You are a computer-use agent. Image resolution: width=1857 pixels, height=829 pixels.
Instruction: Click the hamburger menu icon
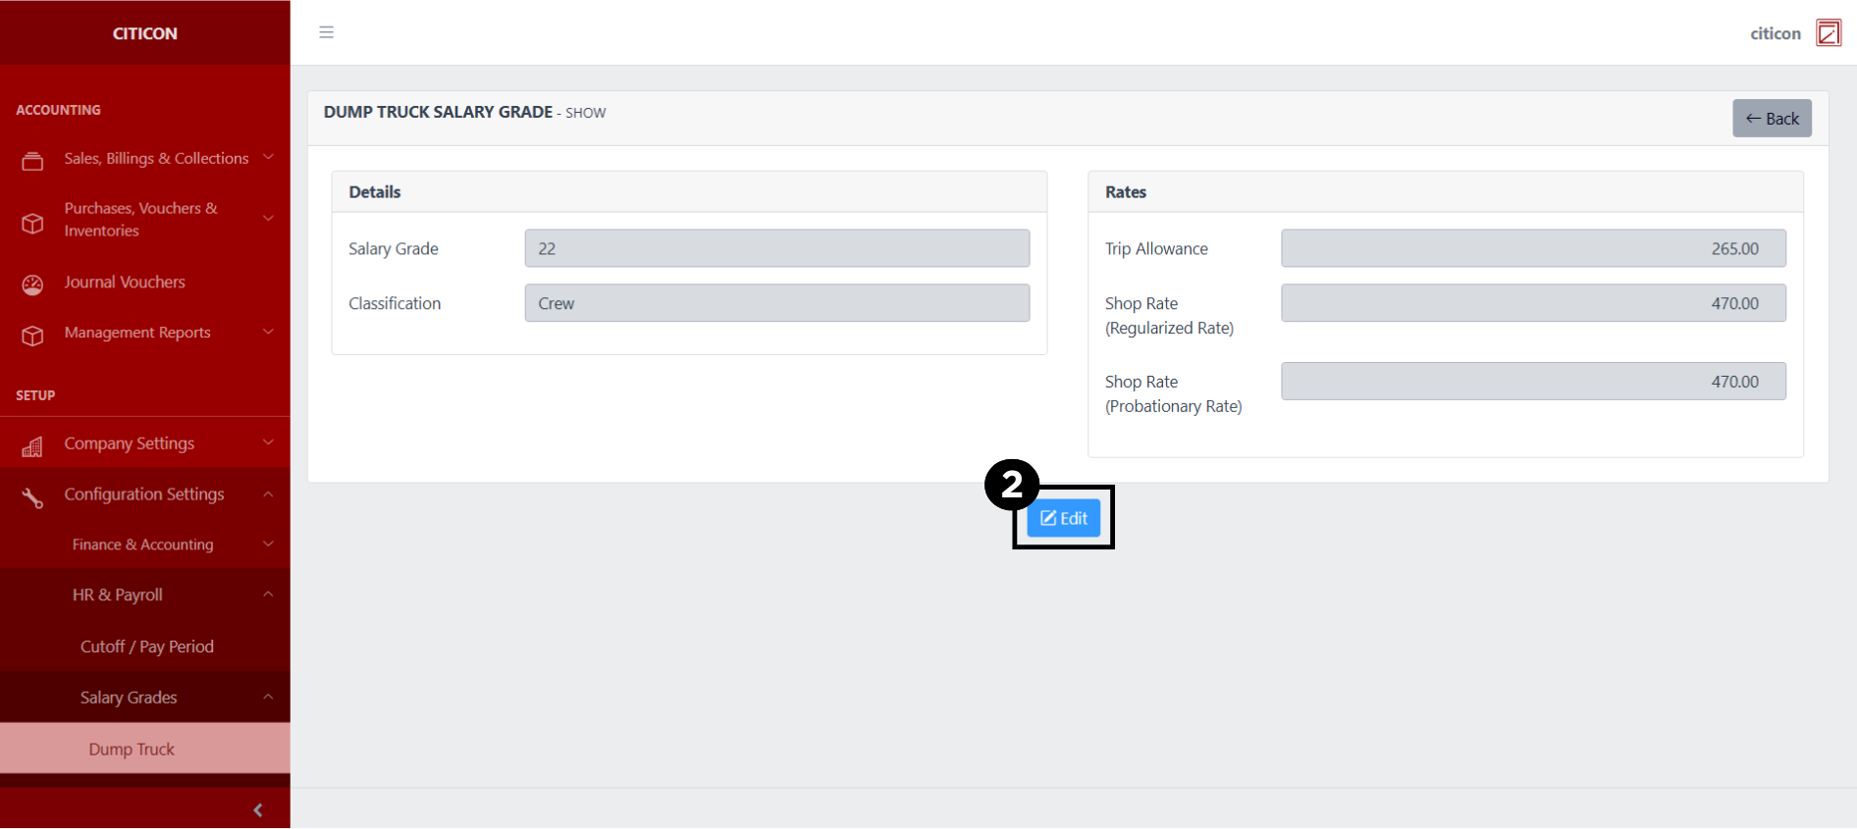coord(327,32)
